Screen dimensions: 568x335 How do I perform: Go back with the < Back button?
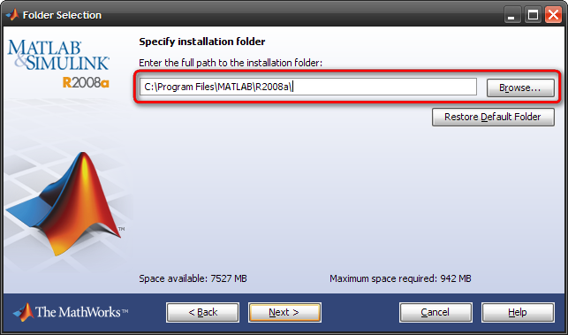203,312
